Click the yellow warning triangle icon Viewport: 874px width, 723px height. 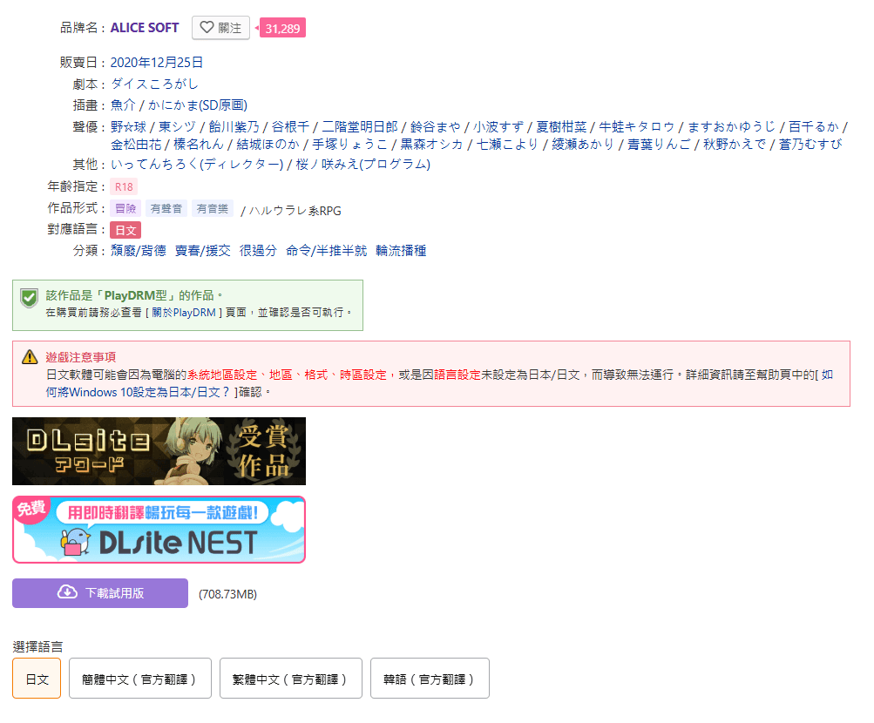30,357
